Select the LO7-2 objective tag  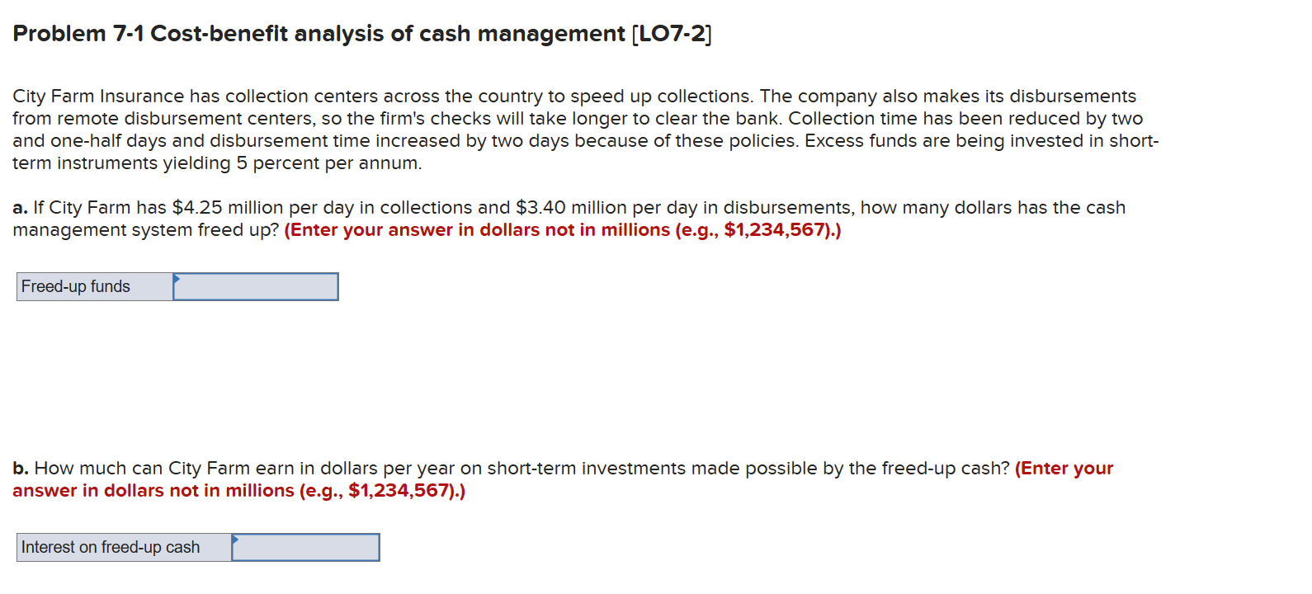(670, 34)
